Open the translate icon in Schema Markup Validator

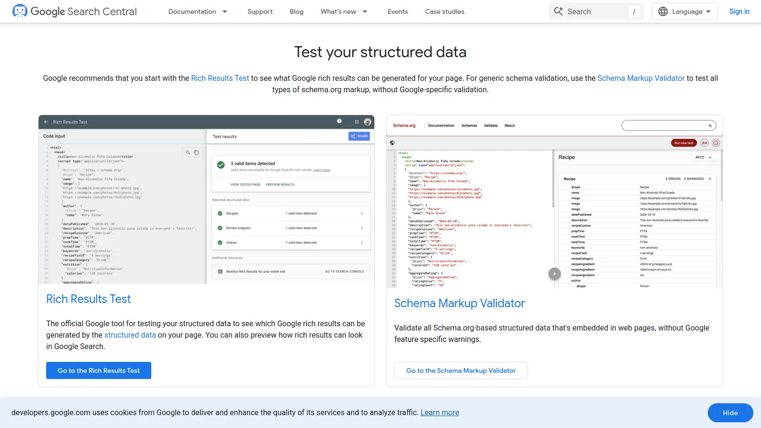(x=704, y=143)
